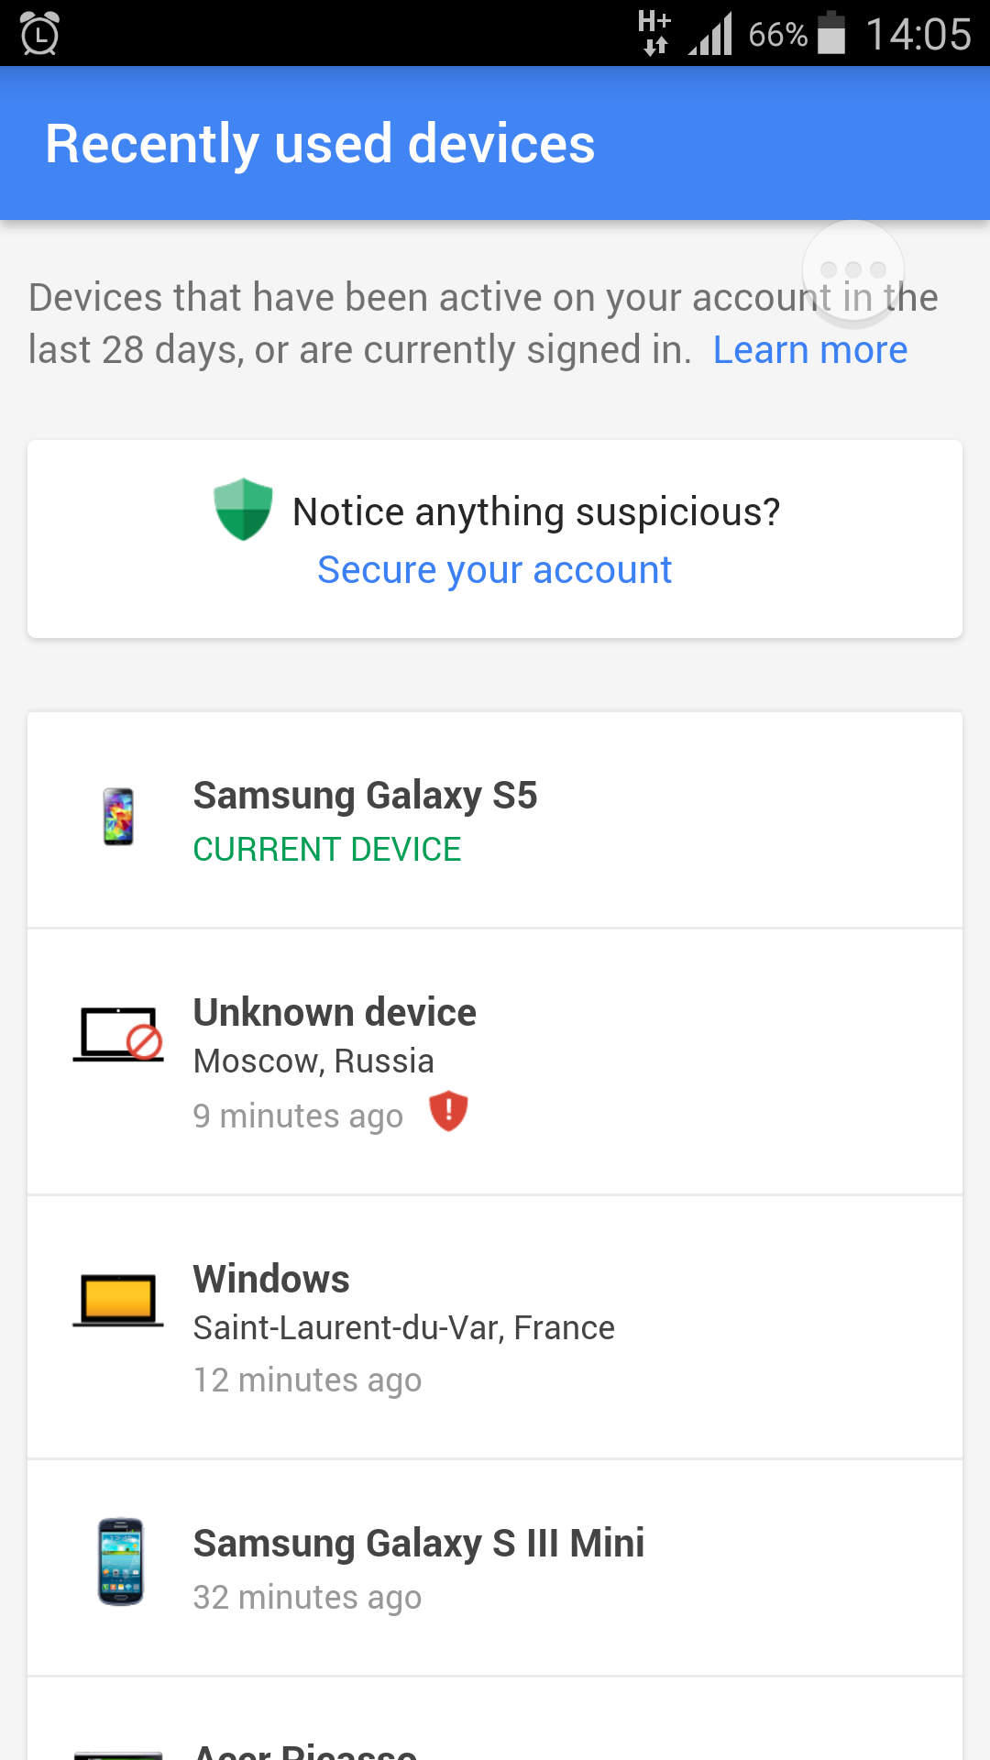
Task: Tap the mobile signal strength icon
Action: [710, 35]
